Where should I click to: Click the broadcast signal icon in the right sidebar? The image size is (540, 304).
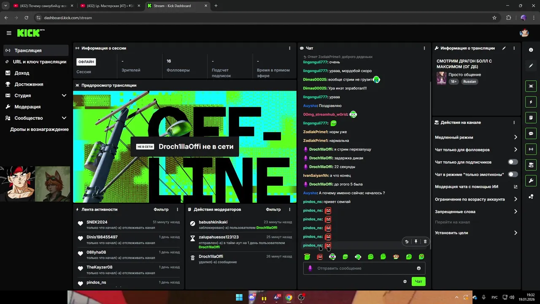pyautogui.click(x=531, y=149)
